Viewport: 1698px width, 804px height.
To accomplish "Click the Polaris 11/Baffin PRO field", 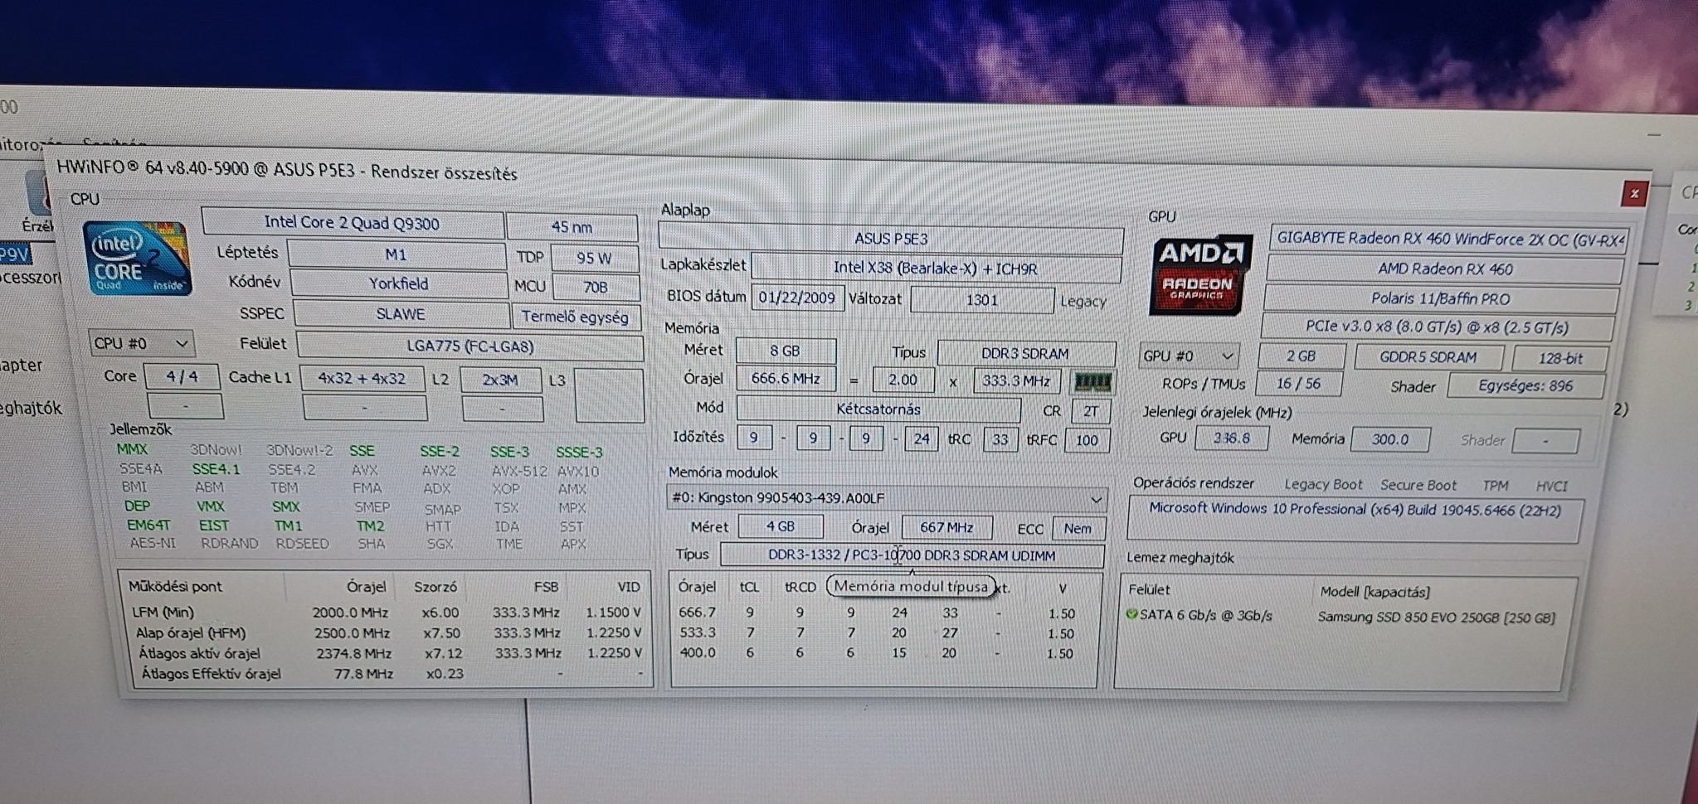I will tap(1441, 298).
